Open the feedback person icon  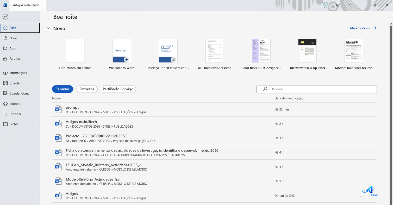coord(338,5)
